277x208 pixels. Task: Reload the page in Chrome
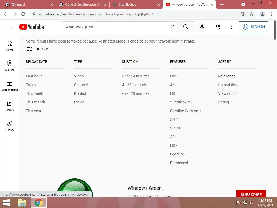(x=23, y=14)
